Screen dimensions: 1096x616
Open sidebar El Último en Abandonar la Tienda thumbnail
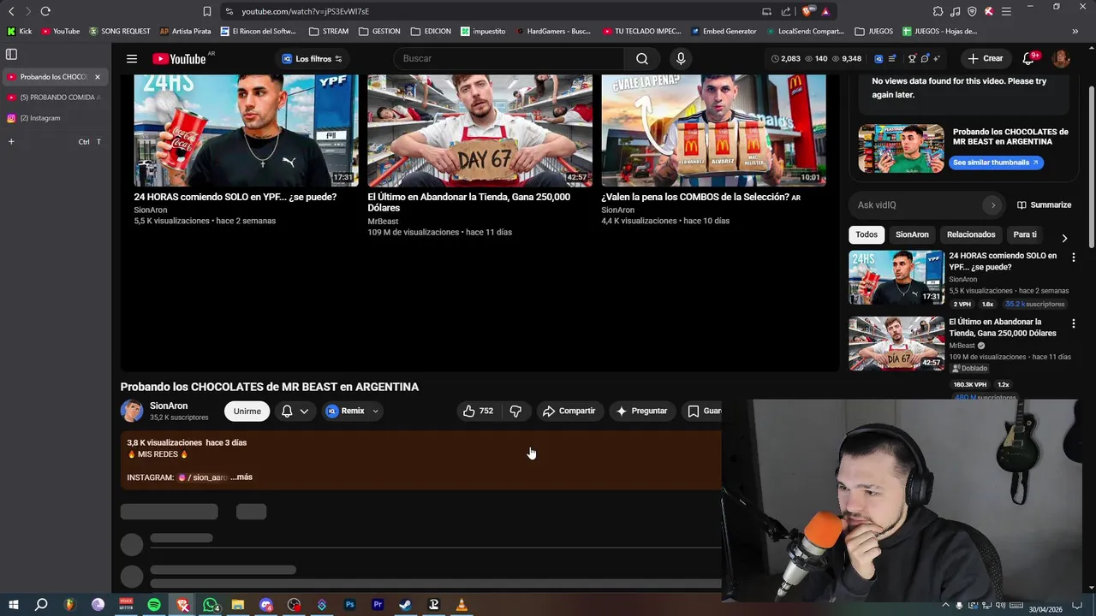(896, 344)
